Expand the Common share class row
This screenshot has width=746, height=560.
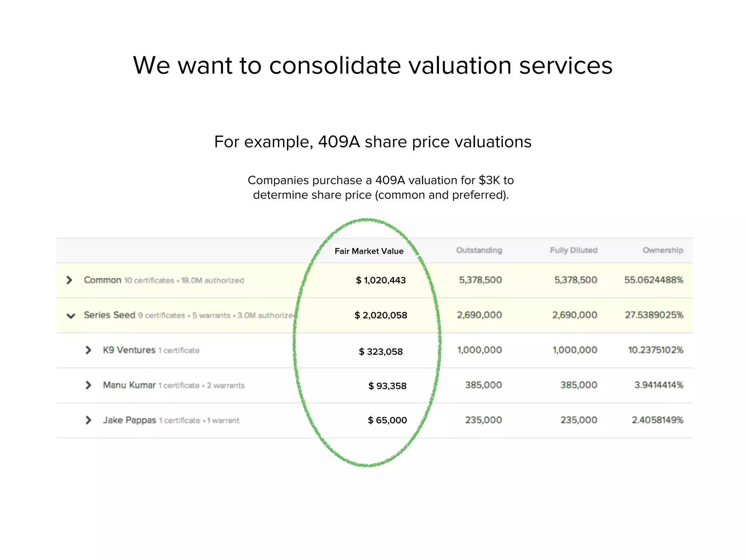coord(69,280)
